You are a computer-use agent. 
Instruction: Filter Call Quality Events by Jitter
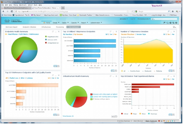pos(23,78)
